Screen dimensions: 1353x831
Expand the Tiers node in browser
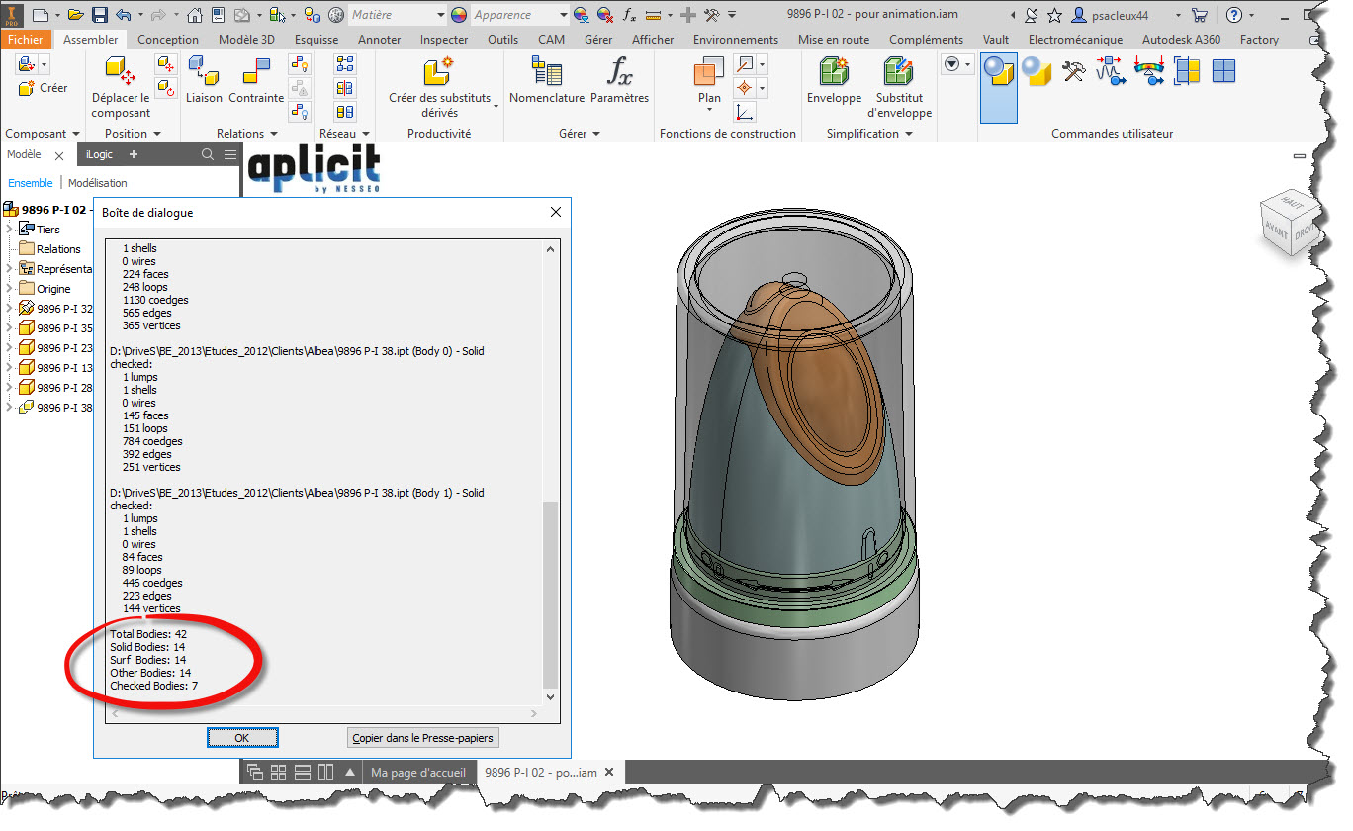tap(11, 230)
